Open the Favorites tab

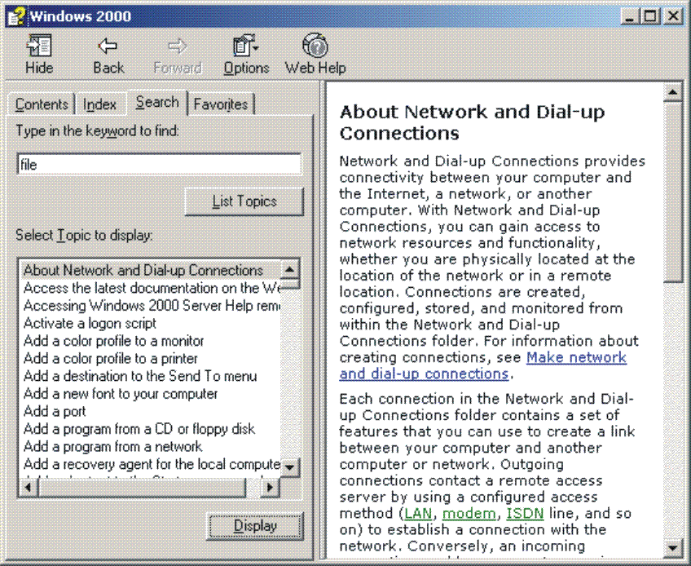(221, 104)
